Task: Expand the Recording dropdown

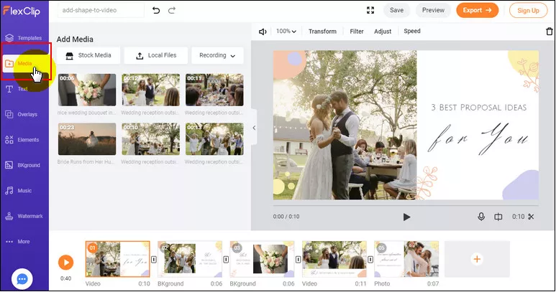Action: (x=217, y=55)
